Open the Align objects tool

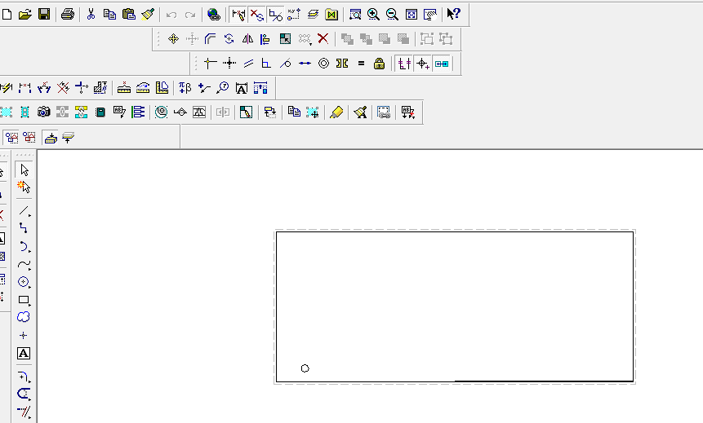pyautogui.click(x=265, y=39)
